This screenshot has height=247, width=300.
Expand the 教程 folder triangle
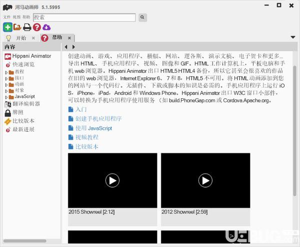[x=6, y=72]
